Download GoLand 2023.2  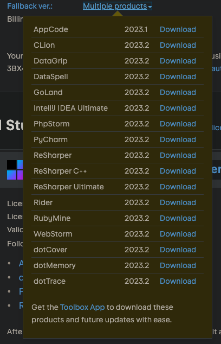point(178,92)
